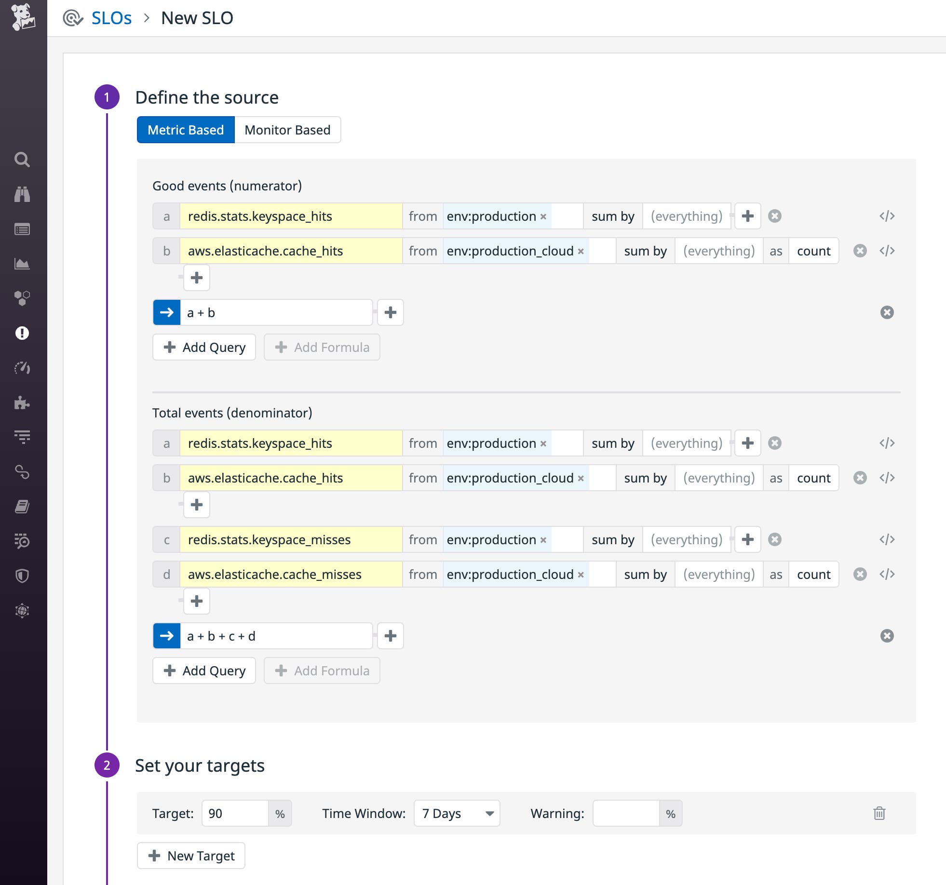The width and height of the screenshot is (946, 885).
Task: Select the Metric Based tab
Action: click(186, 130)
